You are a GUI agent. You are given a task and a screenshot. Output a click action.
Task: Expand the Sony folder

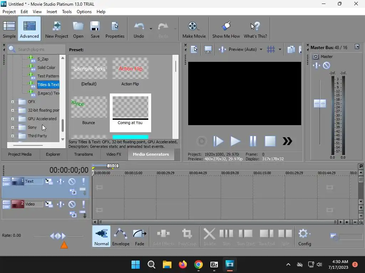tap(12, 128)
